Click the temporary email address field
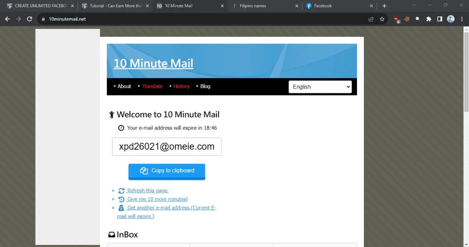This screenshot has width=469, height=247. tap(167, 147)
